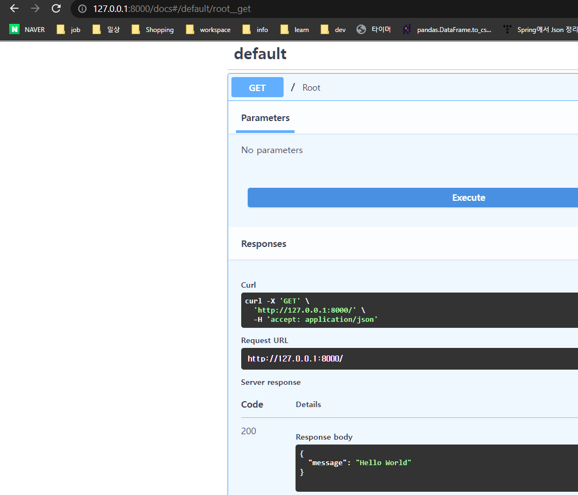Focus the address bar URL field

pyautogui.click(x=324, y=9)
